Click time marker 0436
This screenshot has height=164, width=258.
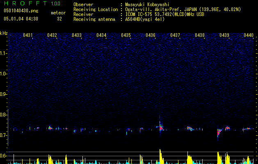(x=151, y=35)
